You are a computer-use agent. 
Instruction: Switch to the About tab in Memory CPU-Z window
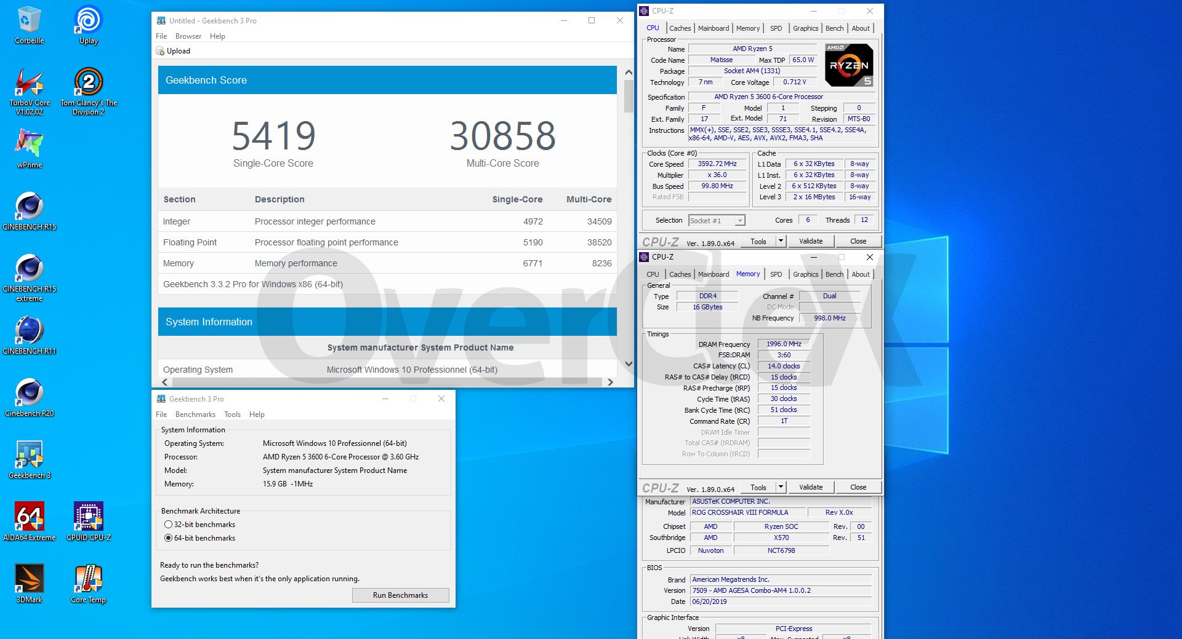(x=861, y=274)
